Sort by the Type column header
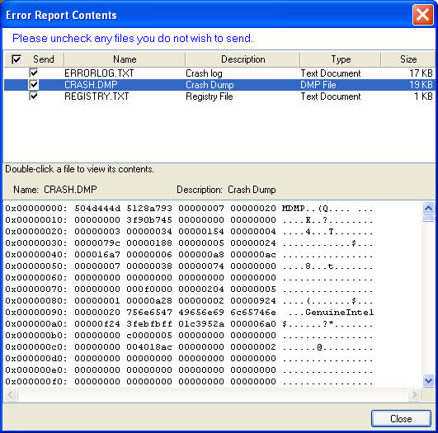 point(341,59)
